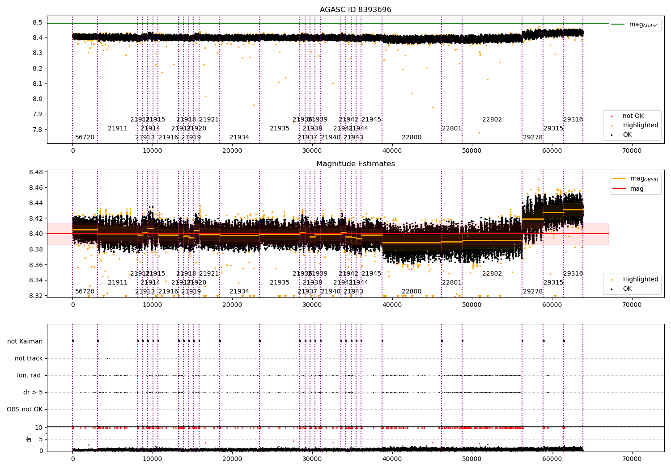Click OBSID label 29278 in Magnitude Estimates plot

(x=533, y=291)
